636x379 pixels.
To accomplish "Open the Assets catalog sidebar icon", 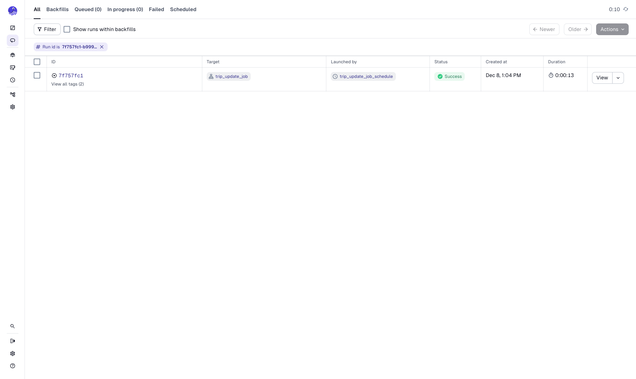I will pyautogui.click(x=13, y=55).
